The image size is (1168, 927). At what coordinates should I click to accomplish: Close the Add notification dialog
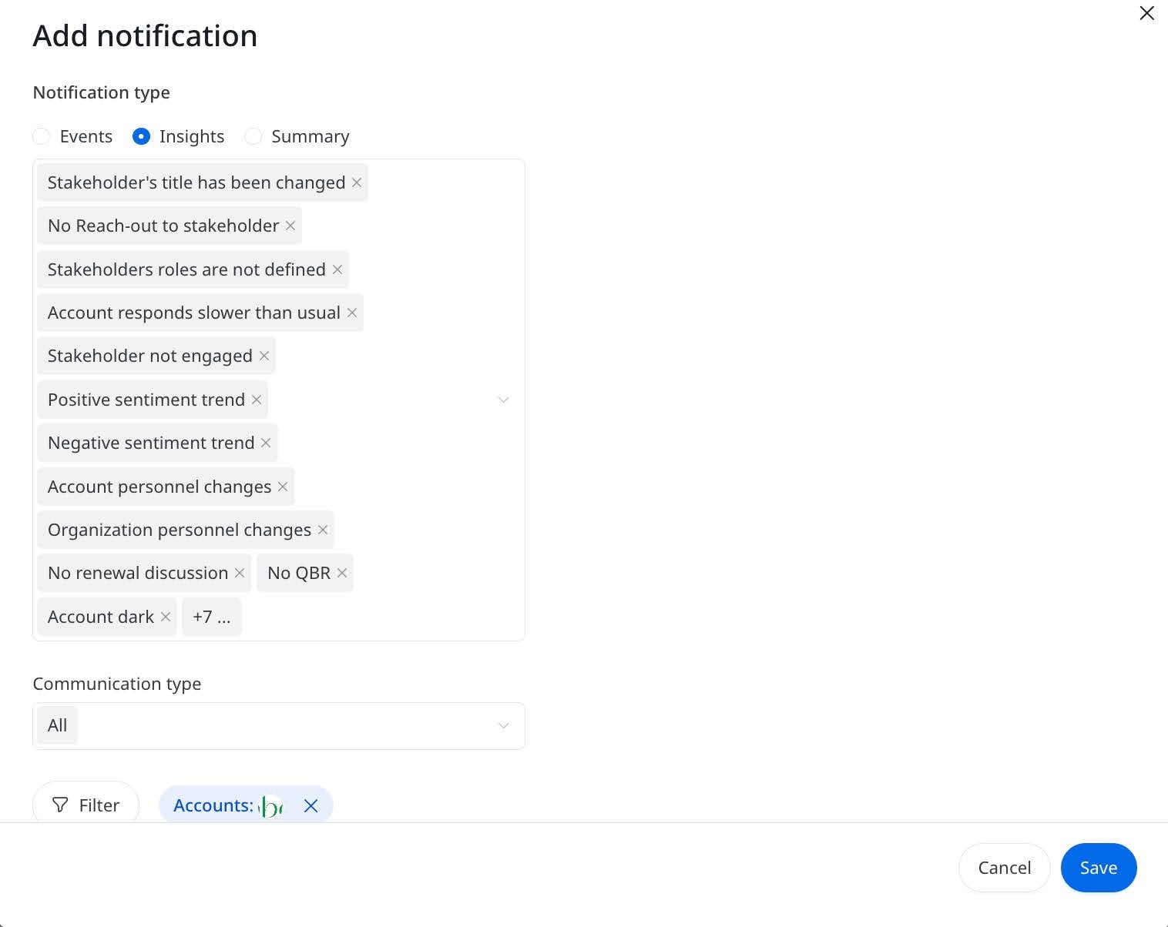pos(1146,13)
